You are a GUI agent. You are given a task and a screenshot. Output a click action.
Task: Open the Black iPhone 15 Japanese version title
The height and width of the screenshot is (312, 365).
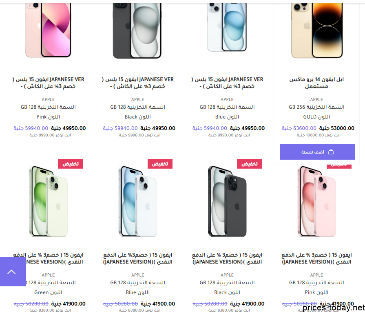[227, 258]
